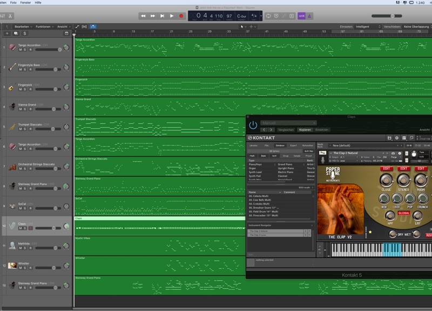Click The Clap V2 hands thumbnail
432x311 pixels.
click(341, 209)
